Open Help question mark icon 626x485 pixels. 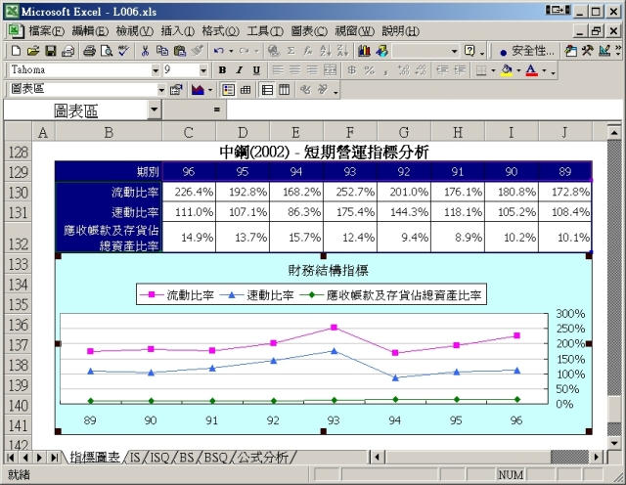[469, 51]
